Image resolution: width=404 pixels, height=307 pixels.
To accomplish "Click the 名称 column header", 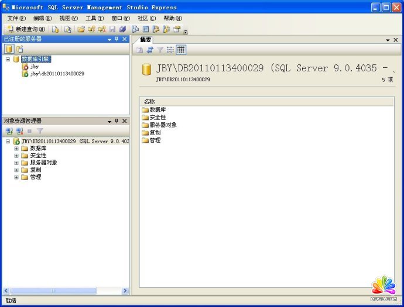I will point(266,102).
